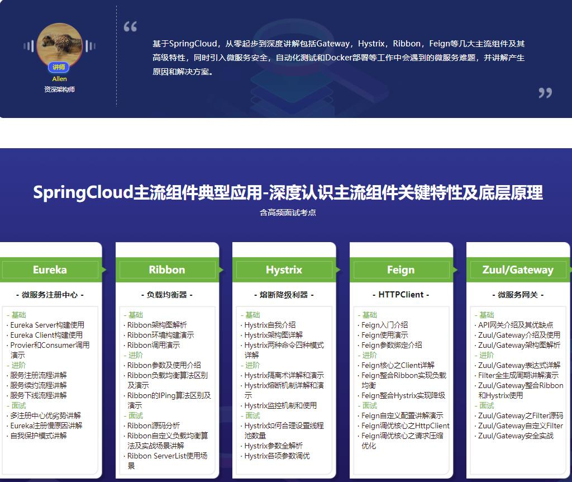Viewport: 572px width, 482px height.
Task: Select the Feign green header tab
Action: (x=401, y=270)
